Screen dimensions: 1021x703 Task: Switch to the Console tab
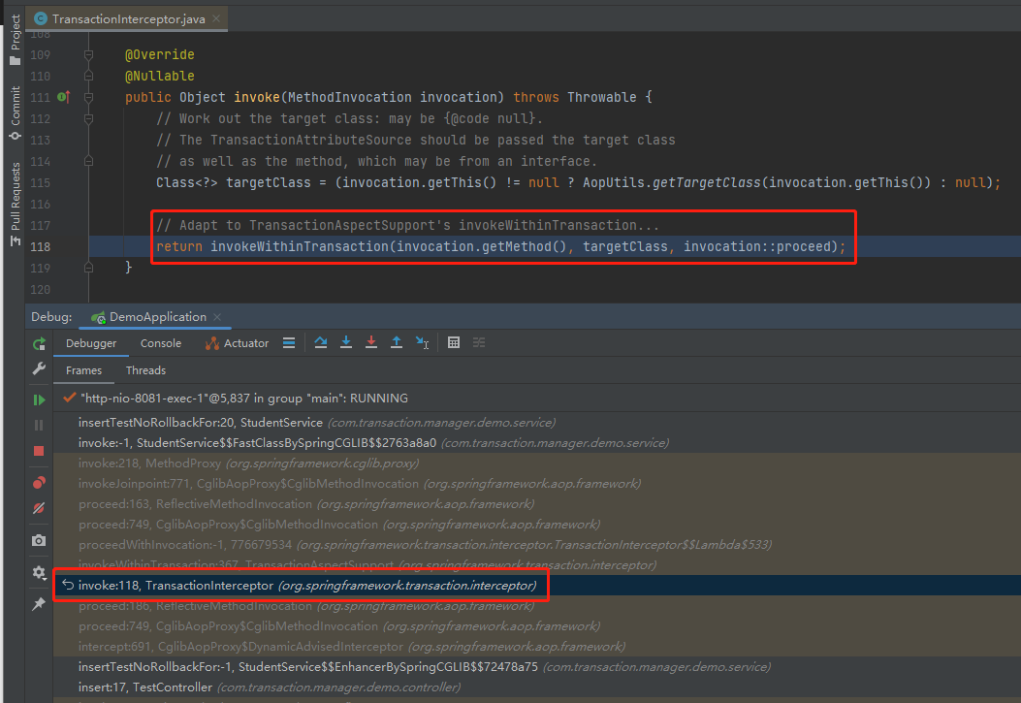[161, 343]
